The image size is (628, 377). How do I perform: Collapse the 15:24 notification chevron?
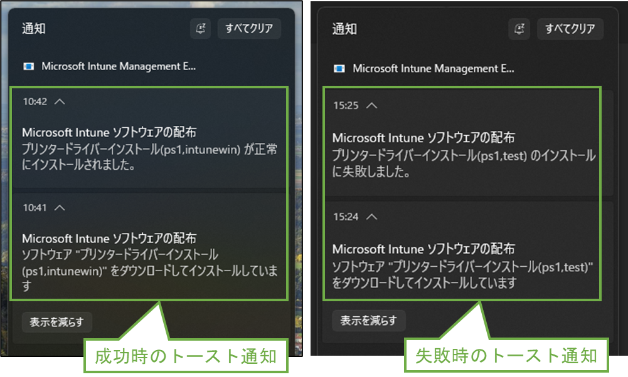click(x=371, y=217)
